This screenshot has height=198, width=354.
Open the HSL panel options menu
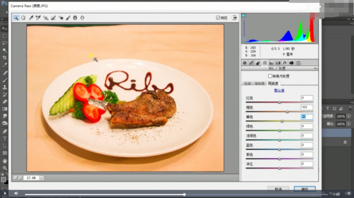(316, 68)
